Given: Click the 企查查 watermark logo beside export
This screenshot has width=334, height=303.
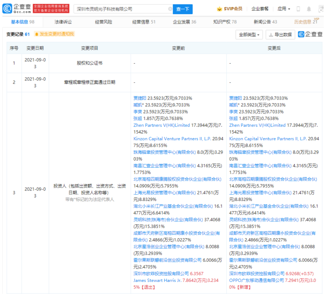Looking at the screenshot, I should click(x=310, y=35).
